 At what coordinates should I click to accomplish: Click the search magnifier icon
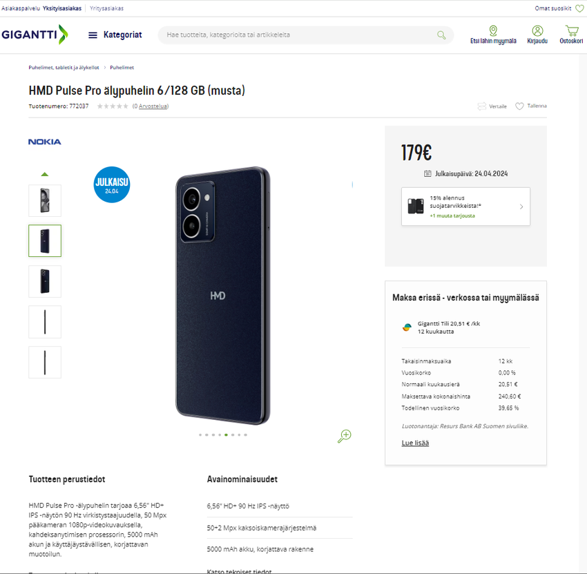(441, 35)
